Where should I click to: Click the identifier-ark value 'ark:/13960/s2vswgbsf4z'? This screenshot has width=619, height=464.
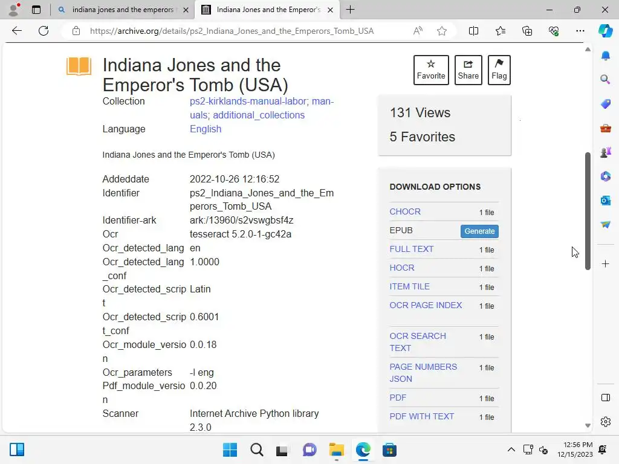(x=241, y=220)
